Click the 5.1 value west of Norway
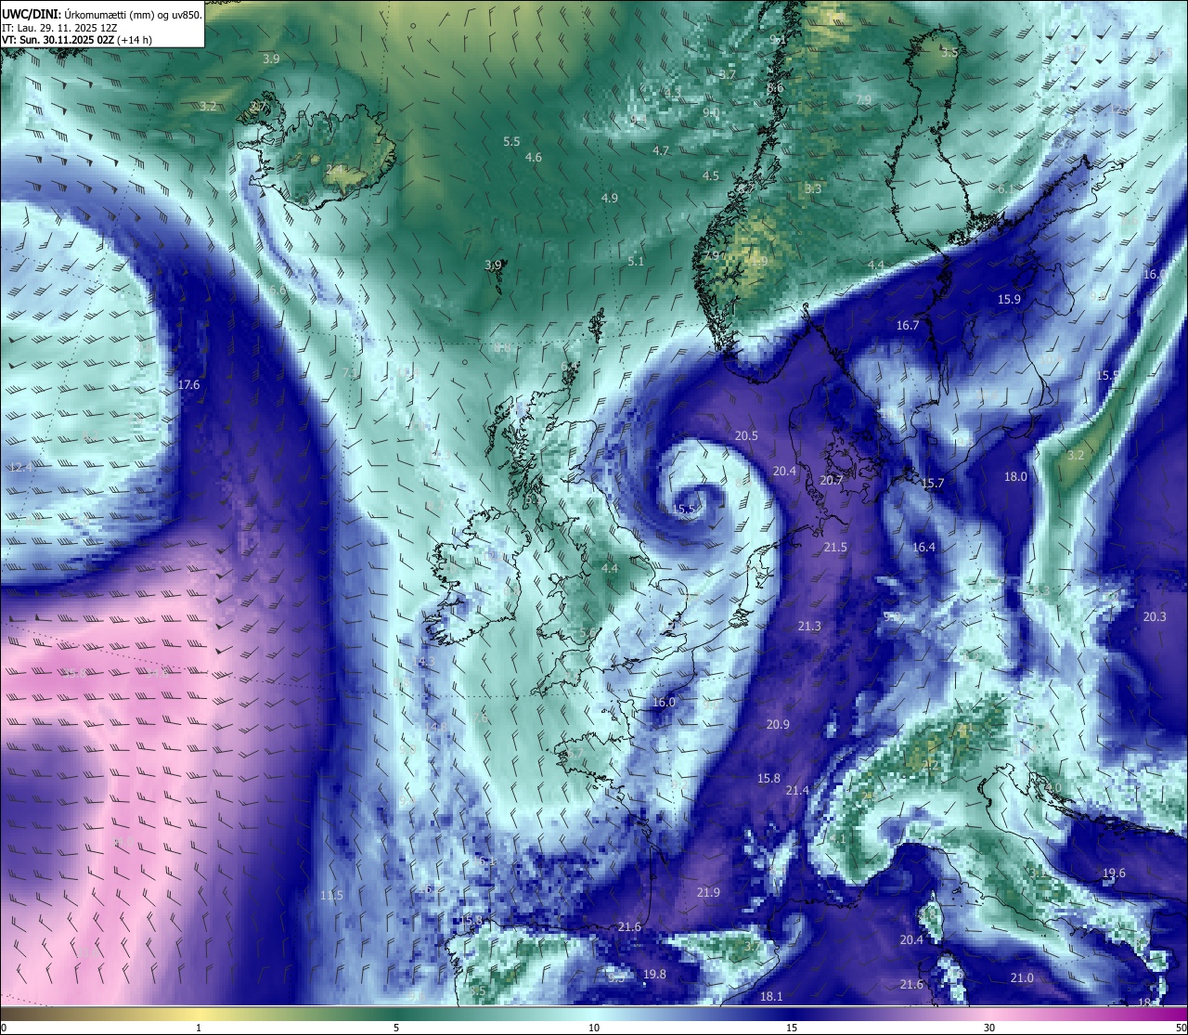 click(x=636, y=261)
